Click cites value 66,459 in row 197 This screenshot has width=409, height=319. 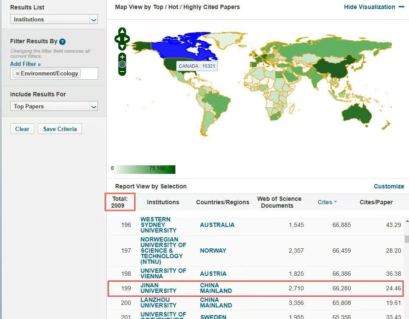[x=341, y=250]
